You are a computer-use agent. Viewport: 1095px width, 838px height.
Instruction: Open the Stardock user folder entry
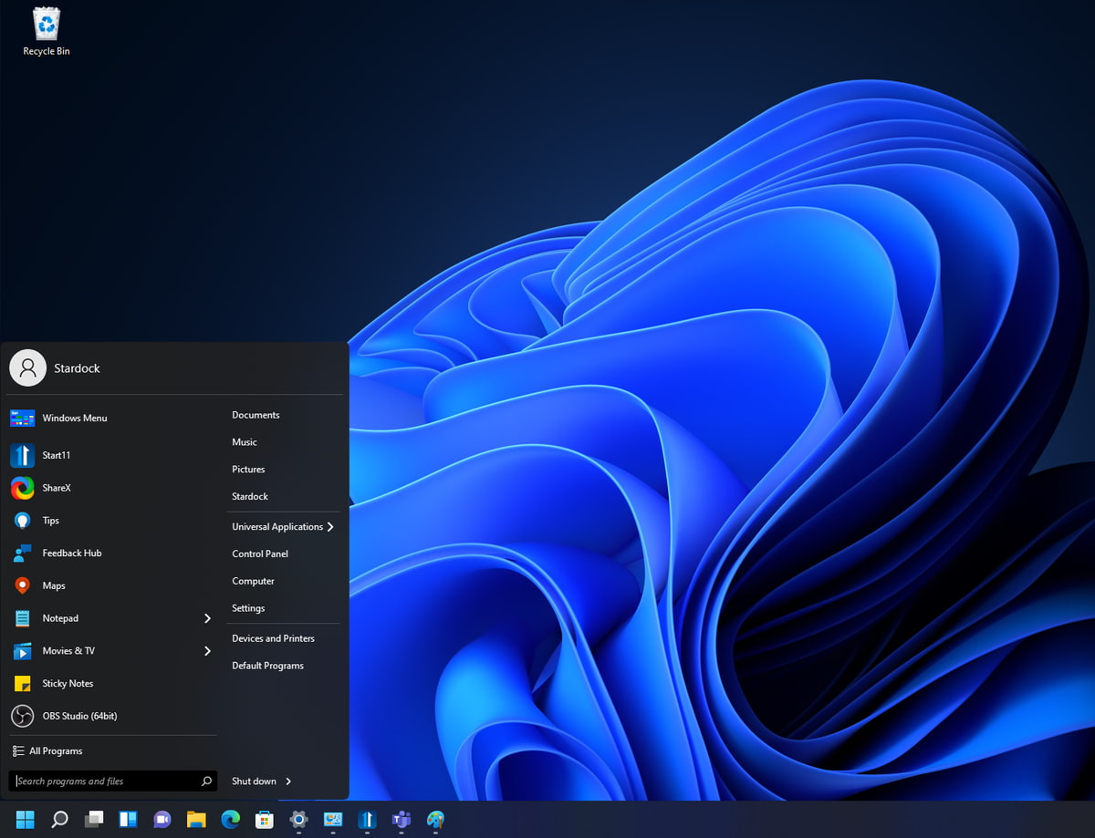tap(250, 497)
